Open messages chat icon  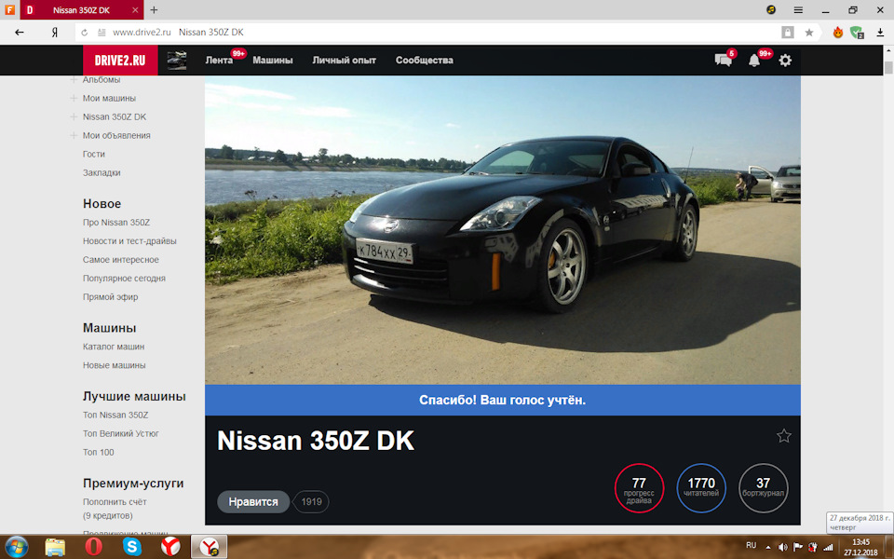[723, 60]
